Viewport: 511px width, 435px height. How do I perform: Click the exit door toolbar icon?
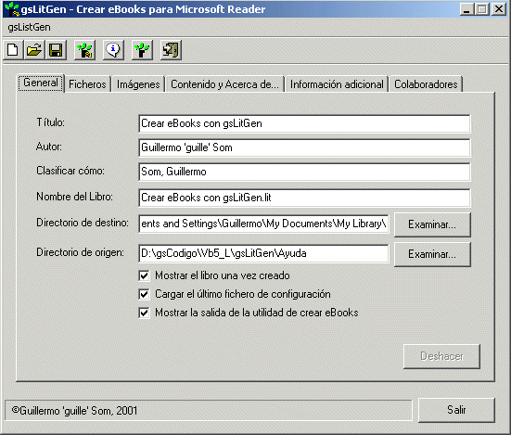(x=171, y=50)
